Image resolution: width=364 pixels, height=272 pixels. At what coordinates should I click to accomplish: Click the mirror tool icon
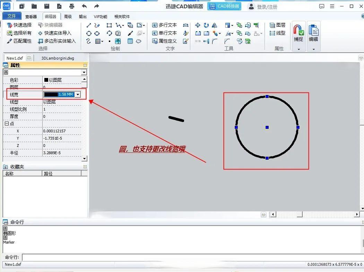point(214,25)
